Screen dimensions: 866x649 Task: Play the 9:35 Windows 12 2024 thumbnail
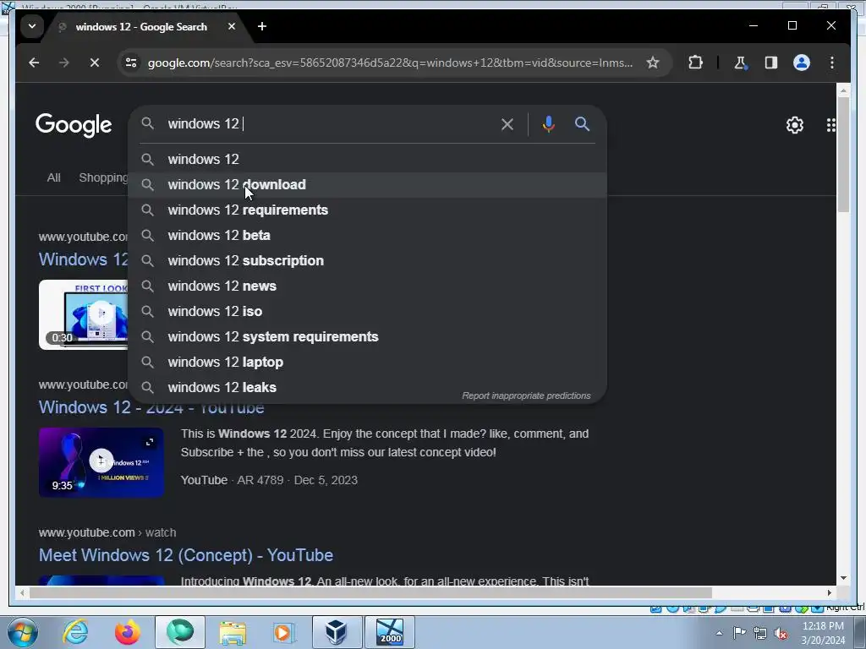101,462
